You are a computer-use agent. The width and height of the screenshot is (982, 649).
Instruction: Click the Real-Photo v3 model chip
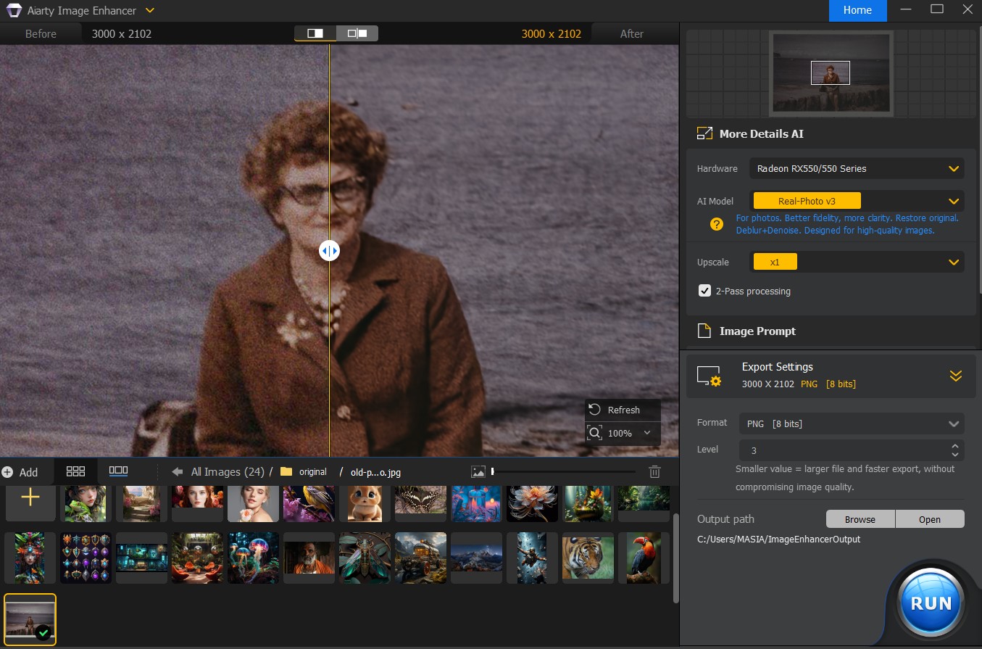[807, 201]
